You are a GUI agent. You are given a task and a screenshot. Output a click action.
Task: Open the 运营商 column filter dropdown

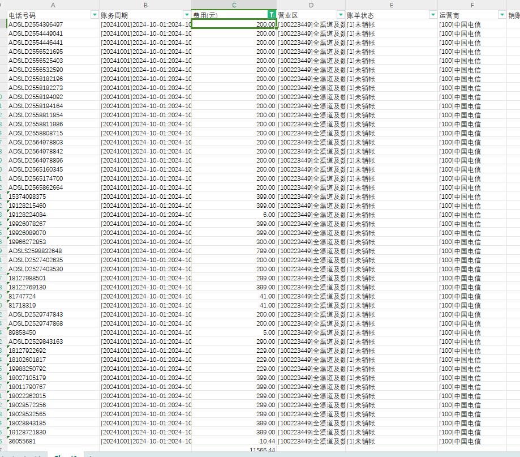pyautogui.click(x=502, y=15)
